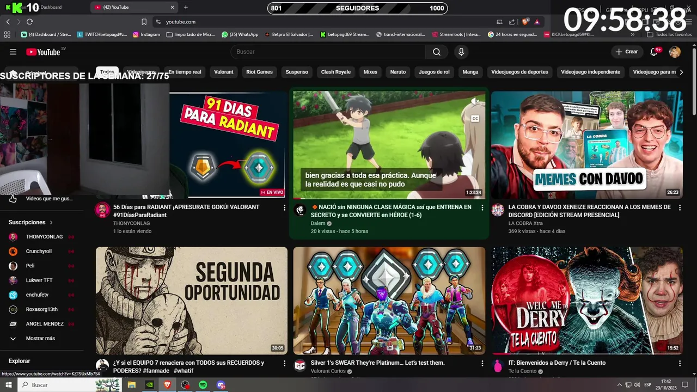
Task: Click the search magnifier button
Action: tap(437, 52)
